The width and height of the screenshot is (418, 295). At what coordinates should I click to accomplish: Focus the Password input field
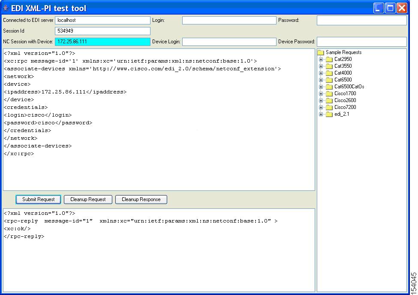(x=362, y=20)
